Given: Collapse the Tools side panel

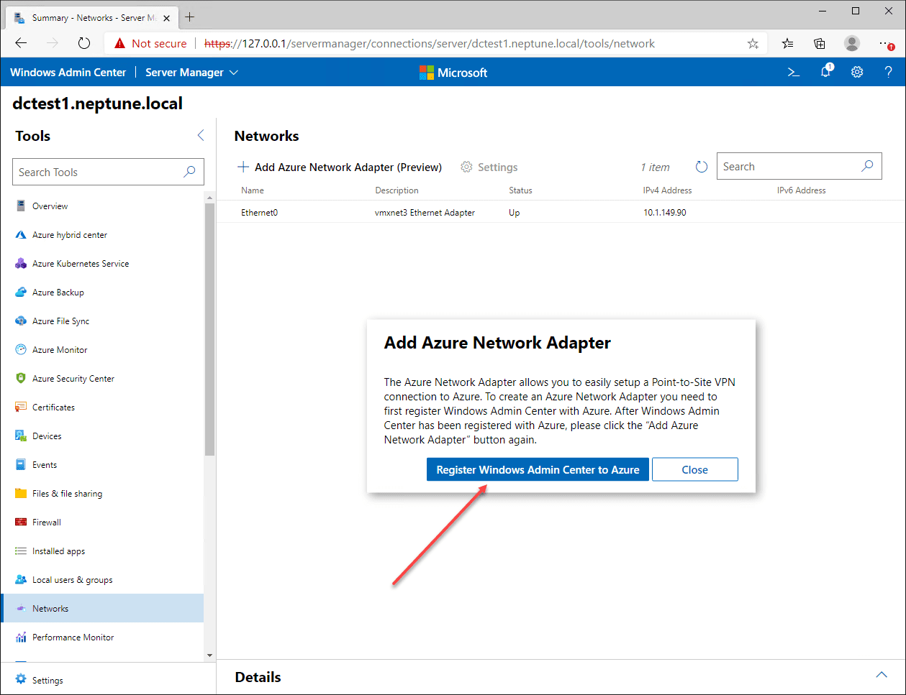Looking at the screenshot, I should coord(201,135).
